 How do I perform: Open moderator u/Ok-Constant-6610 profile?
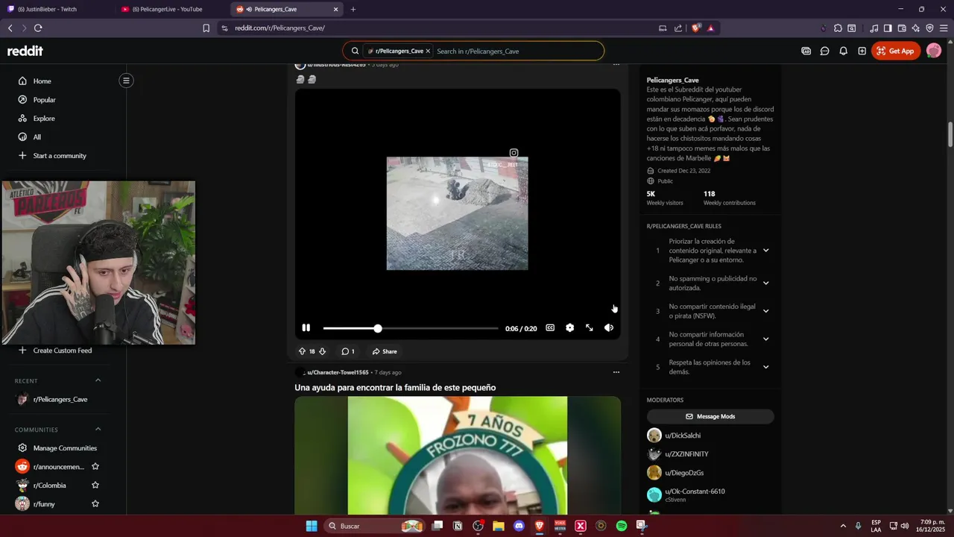coord(695,492)
